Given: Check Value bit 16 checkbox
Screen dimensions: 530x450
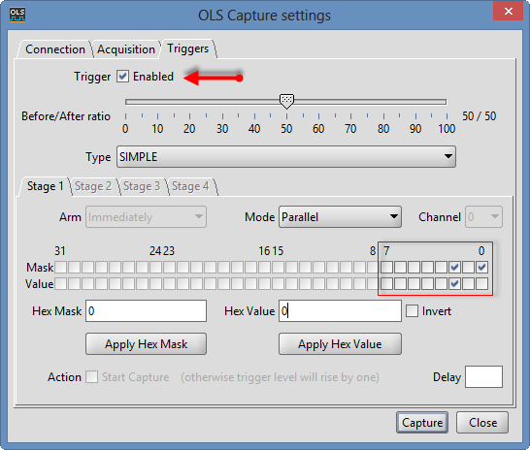Looking at the screenshot, I should (x=264, y=283).
